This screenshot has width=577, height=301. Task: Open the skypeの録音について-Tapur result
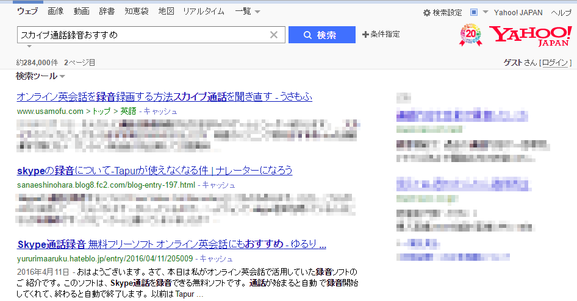[154, 171]
